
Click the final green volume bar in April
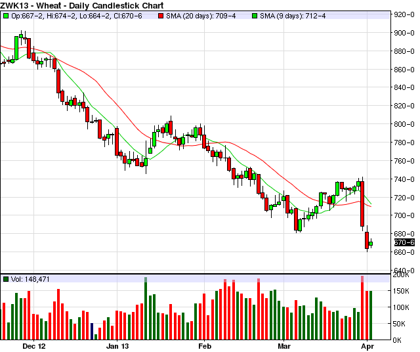pos(371,315)
